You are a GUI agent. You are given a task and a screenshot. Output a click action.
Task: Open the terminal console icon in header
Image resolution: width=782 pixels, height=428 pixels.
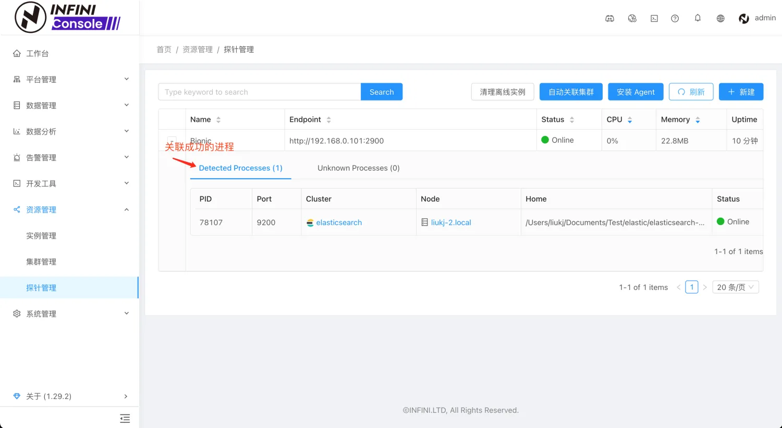[x=654, y=18]
